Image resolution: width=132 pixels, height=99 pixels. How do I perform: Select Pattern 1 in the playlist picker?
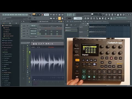(71, 28)
